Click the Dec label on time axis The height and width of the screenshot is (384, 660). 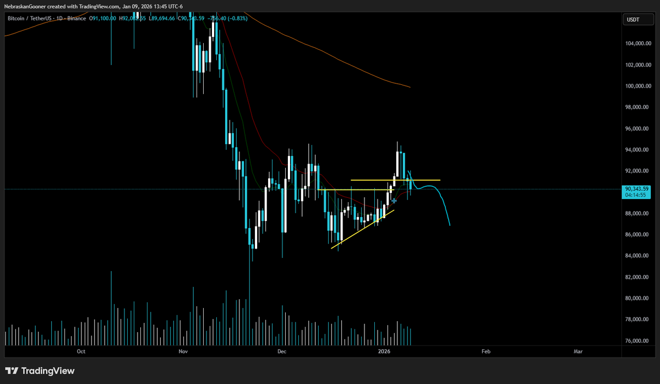click(x=282, y=351)
